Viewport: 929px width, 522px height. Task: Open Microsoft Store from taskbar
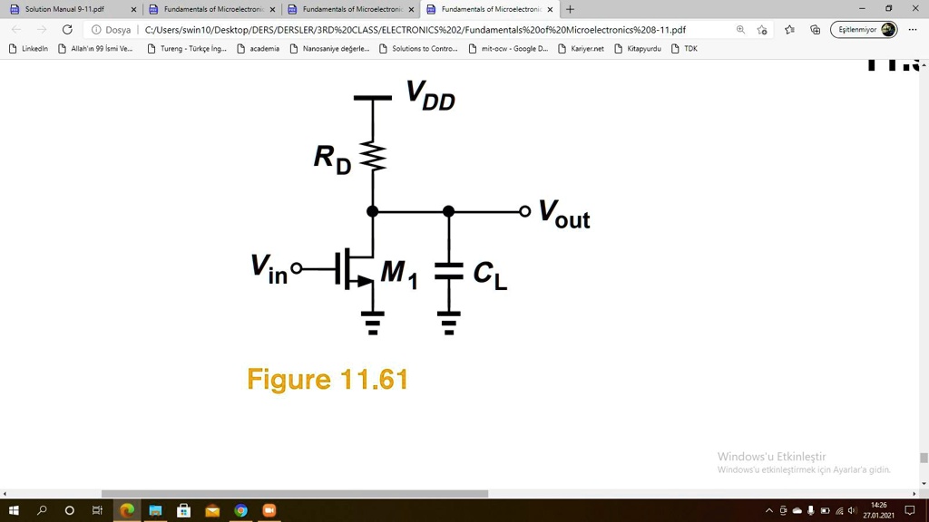click(x=183, y=510)
